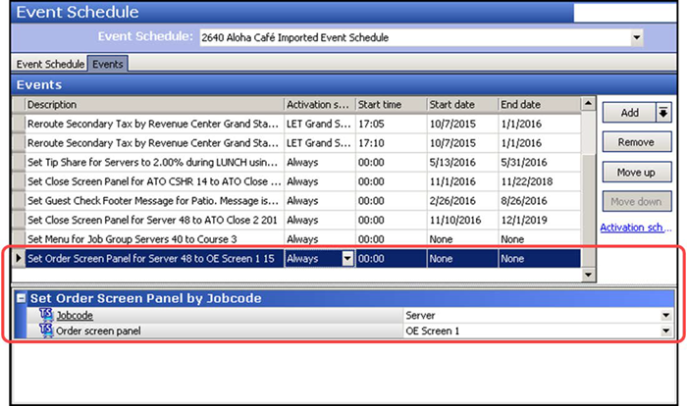687x406 pixels.
Task: Click the icon beside the Jobcode property
Action: [x=45, y=316]
